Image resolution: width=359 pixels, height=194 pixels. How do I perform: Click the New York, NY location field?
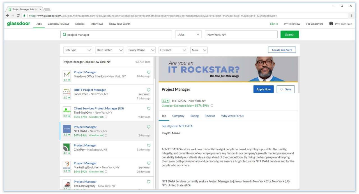pos(241,35)
